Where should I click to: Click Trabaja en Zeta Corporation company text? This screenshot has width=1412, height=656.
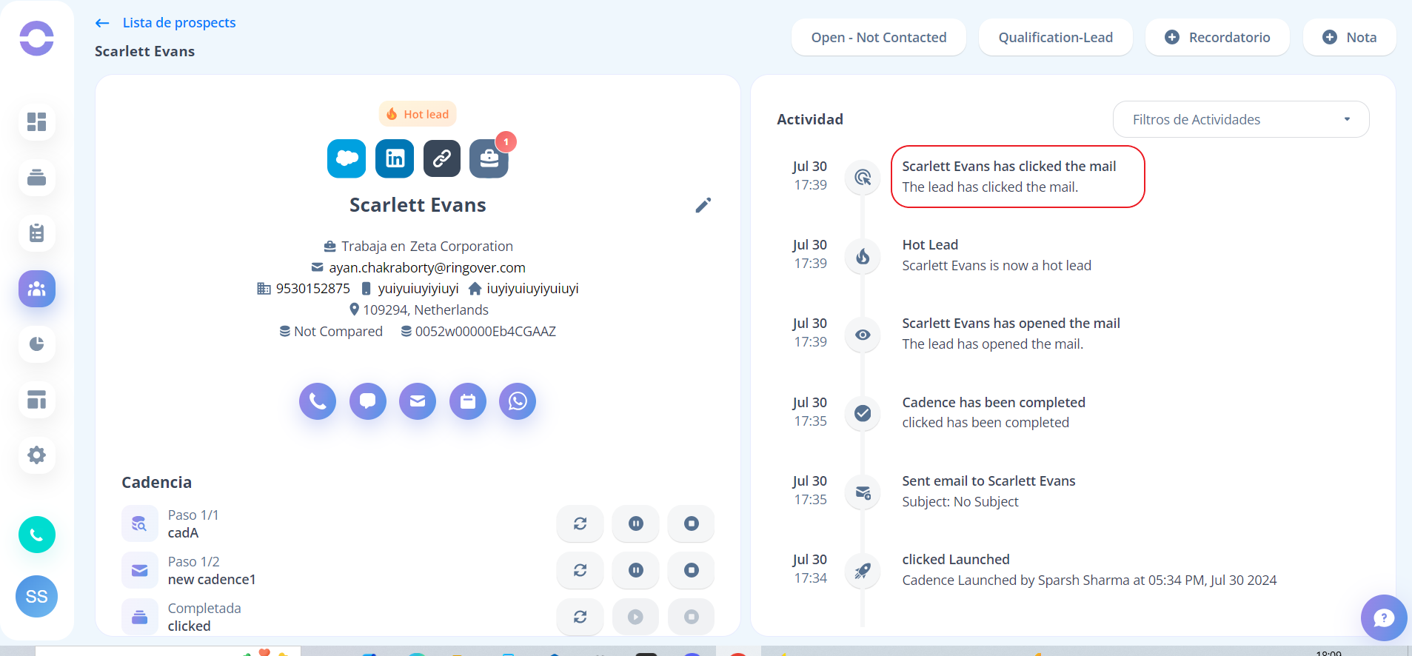click(x=426, y=247)
